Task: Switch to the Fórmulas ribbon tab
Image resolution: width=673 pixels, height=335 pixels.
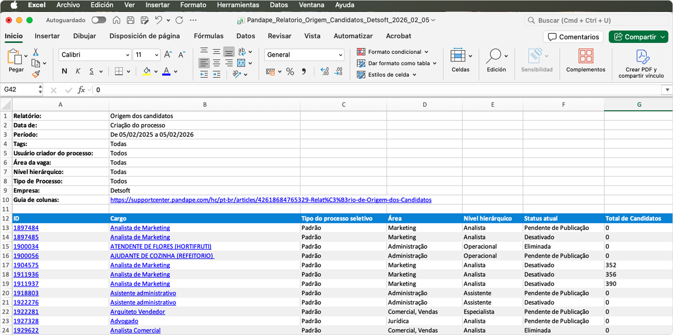Action: (208, 36)
